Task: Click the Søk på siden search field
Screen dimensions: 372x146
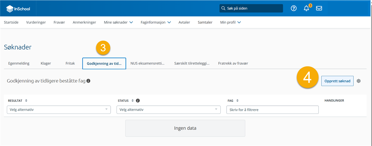Action: click(x=251, y=8)
